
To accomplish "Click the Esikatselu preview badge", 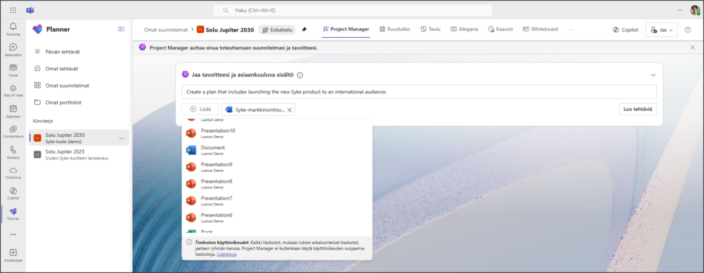I will [x=277, y=30].
